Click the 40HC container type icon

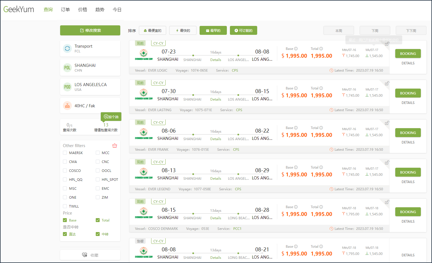tap(67, 106)
